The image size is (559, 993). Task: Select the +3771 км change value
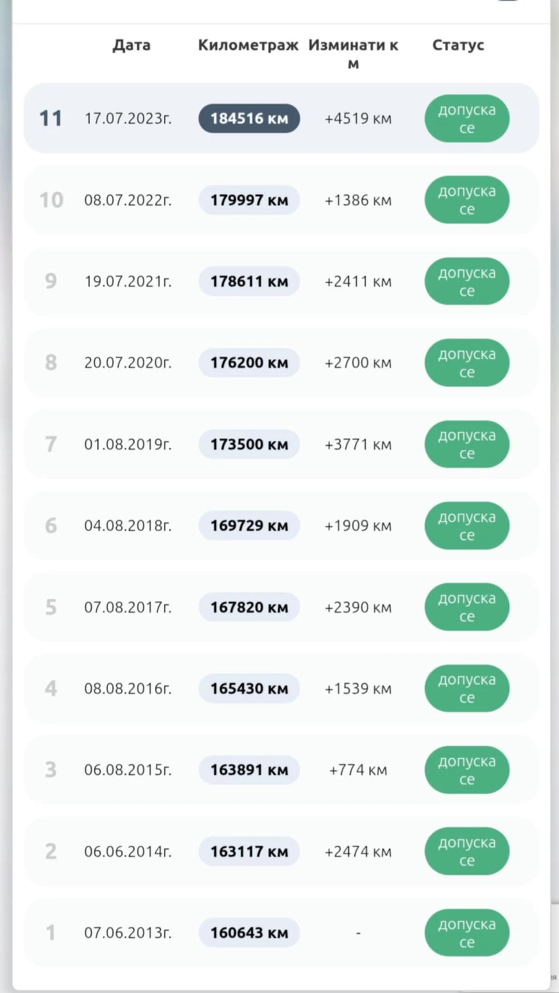[x=358, y=444]
